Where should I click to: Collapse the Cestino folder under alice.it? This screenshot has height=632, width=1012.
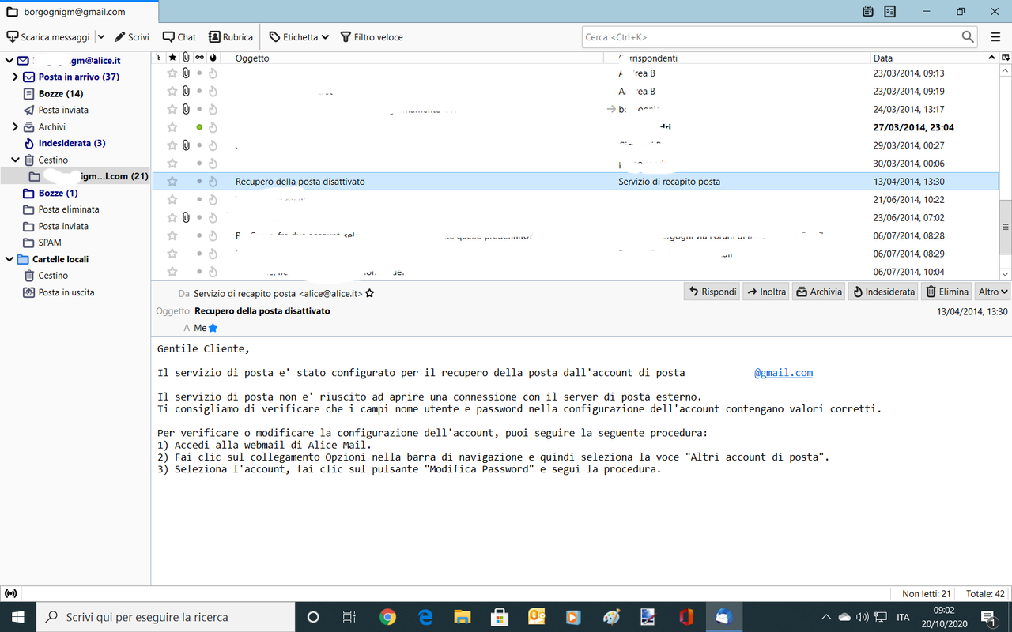(15, 160)
